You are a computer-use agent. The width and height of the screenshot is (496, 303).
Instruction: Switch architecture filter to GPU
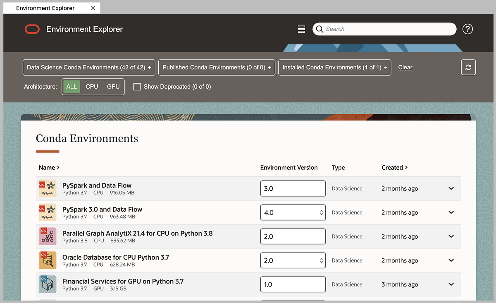(x=113, y=86)
